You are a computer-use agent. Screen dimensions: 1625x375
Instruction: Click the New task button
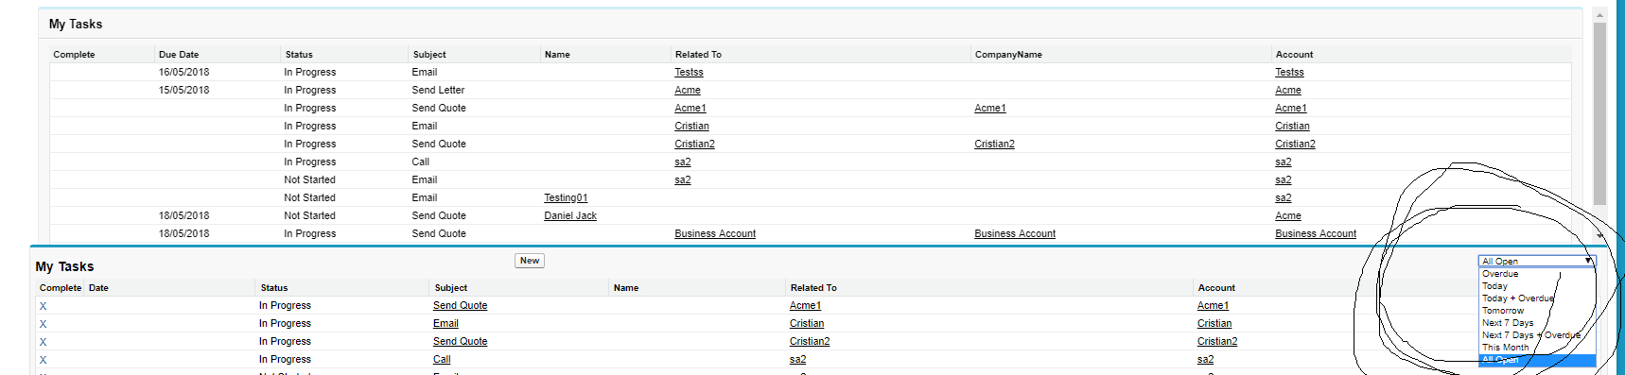[530, 261]
